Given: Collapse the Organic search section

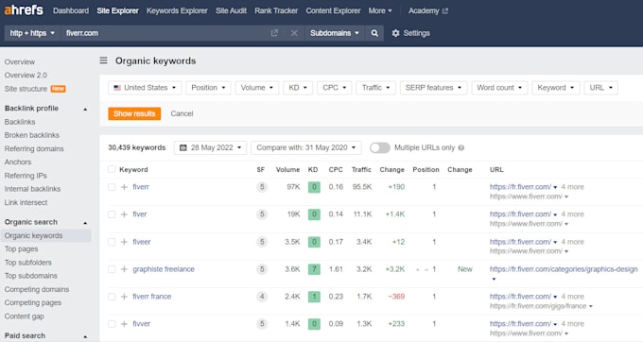Looking at the screenshot, I should click(x=85, y=222).
